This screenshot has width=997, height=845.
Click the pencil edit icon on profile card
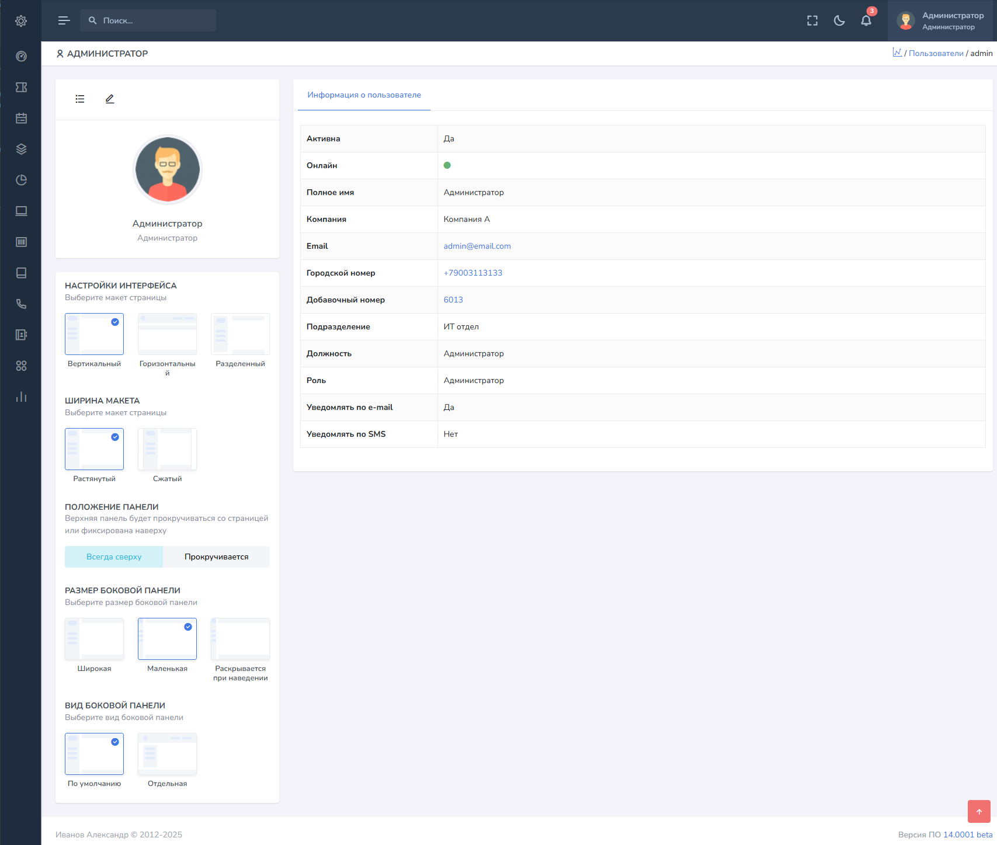pos(110,99)
